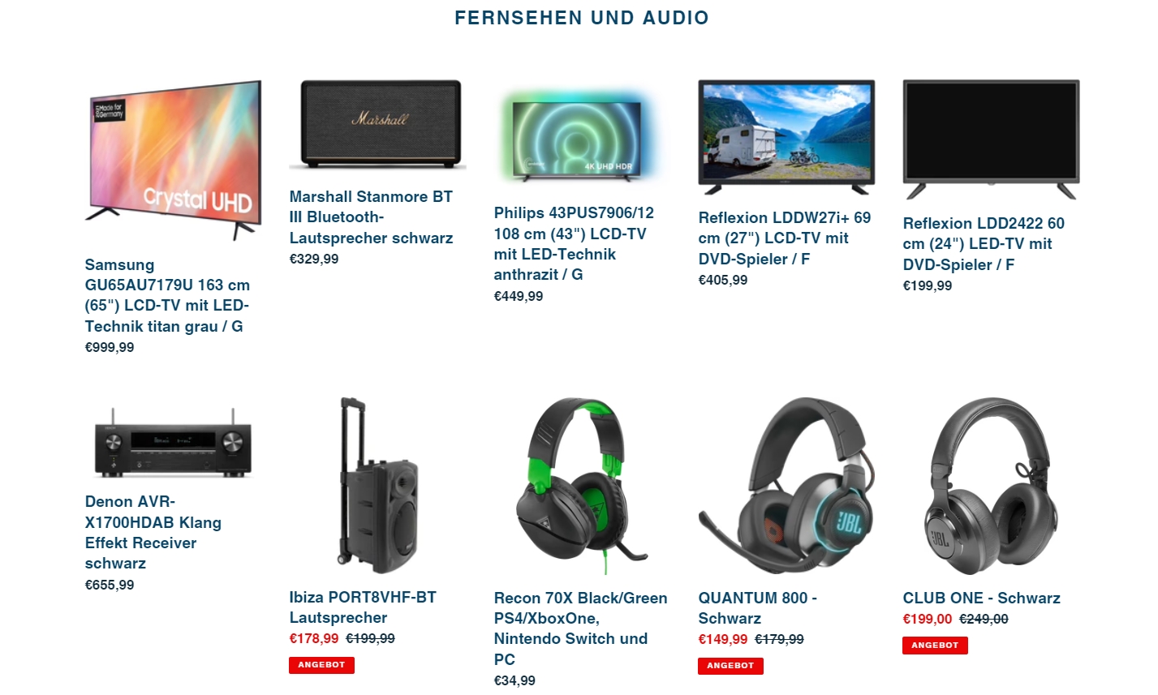Viewport: 1158px width, 695px height.
Task: Open Samsung GU65AU7179U LCD-TV product link
Action: tap(167, 295)
